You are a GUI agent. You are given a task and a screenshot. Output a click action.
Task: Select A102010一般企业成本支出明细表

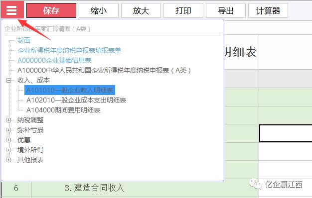(76, 100)
